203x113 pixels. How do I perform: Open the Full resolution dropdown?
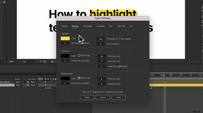(29, 62)
